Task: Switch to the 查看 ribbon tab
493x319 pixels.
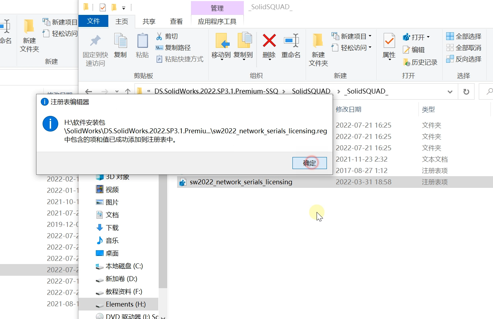Action: coord(176,22)
